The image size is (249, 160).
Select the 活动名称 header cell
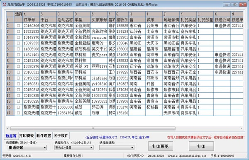[65, 20]
